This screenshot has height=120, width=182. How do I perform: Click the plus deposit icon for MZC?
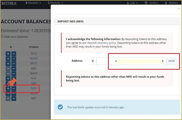(8, 68)
